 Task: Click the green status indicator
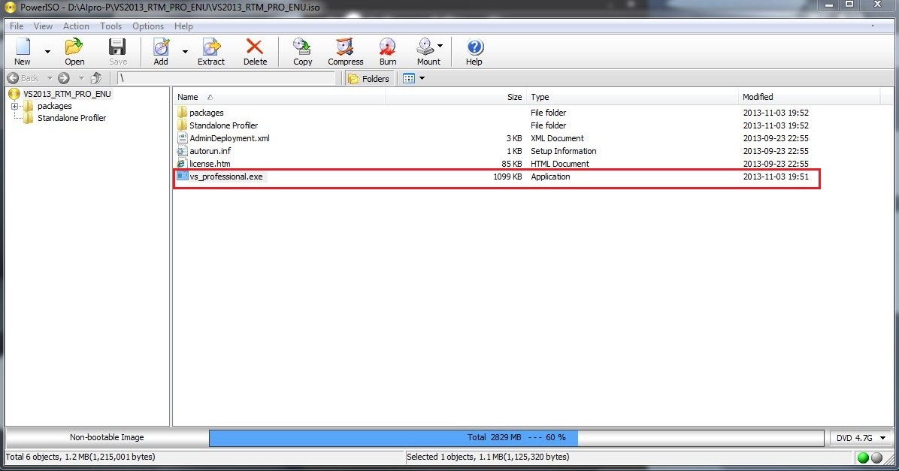click(862, 457)
